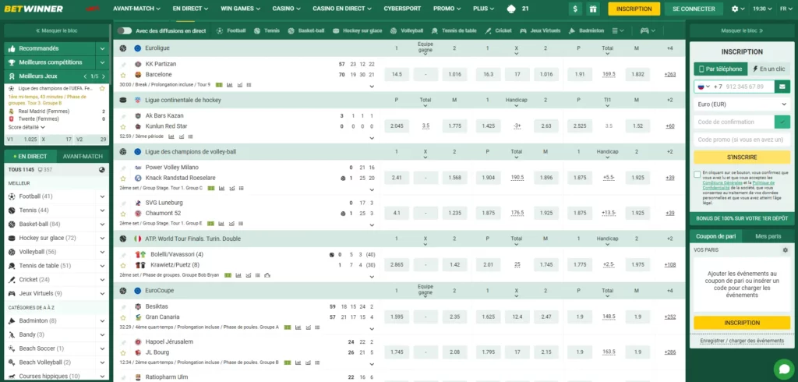Filter live events with streams 357
798x382 pixels.
44,170
